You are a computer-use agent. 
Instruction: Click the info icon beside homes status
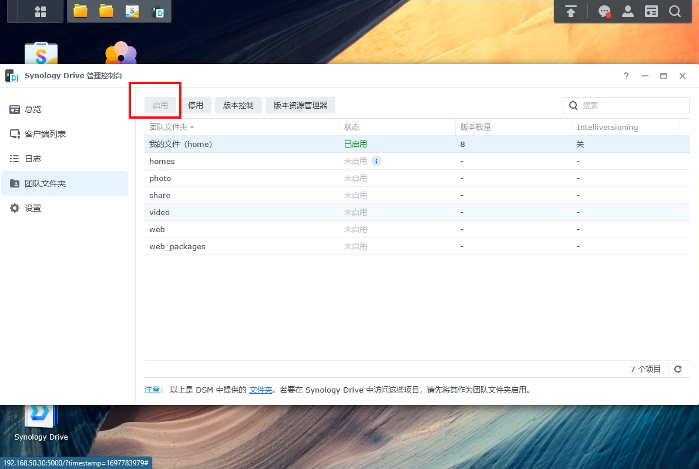point(377,161)
